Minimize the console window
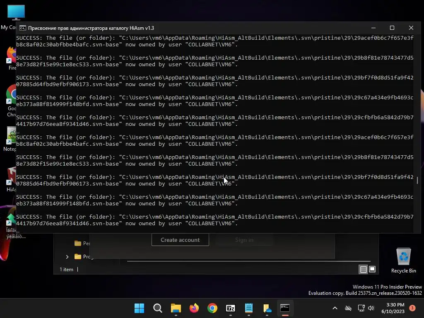424x318 pixels. 373,28
